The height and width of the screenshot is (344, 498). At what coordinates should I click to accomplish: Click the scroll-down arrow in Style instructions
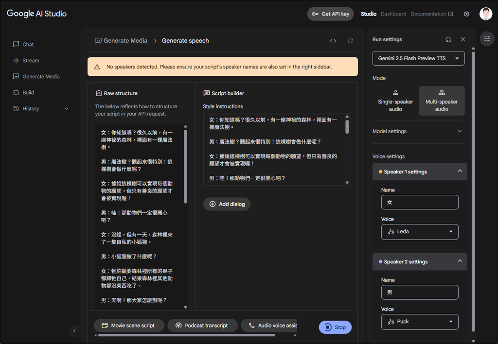(x=347, y=183)
